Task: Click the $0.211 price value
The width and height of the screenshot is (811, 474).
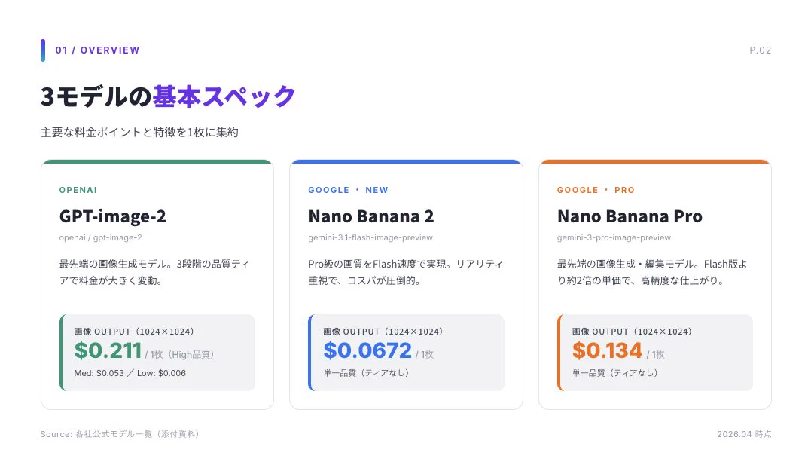Action: point(108,351)
